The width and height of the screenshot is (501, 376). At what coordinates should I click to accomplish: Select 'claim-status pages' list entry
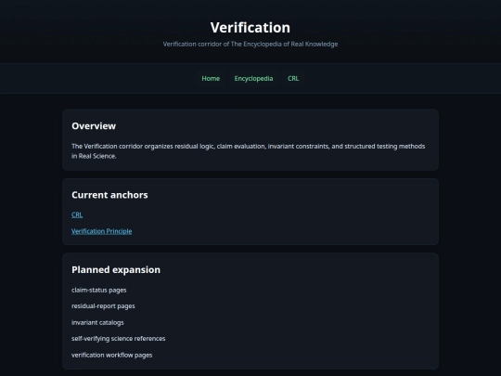point(99,290)
